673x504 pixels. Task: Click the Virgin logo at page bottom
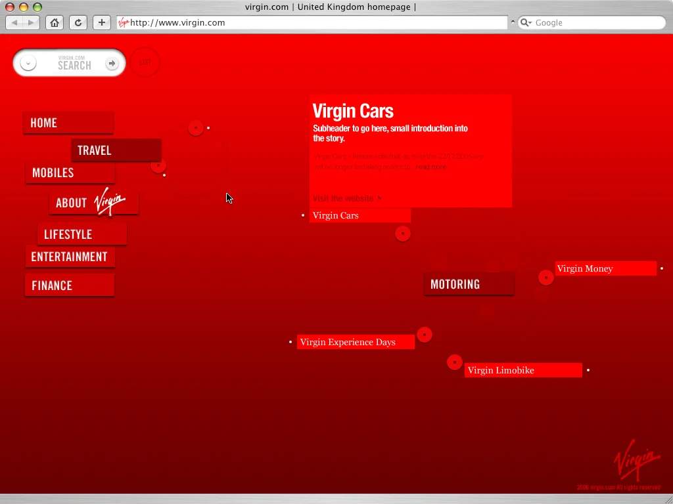point(637,459)
